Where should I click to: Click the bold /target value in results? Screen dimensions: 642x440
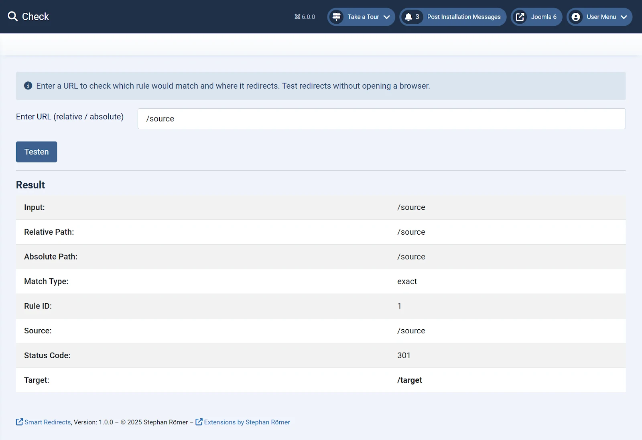[x=409, y=380]
